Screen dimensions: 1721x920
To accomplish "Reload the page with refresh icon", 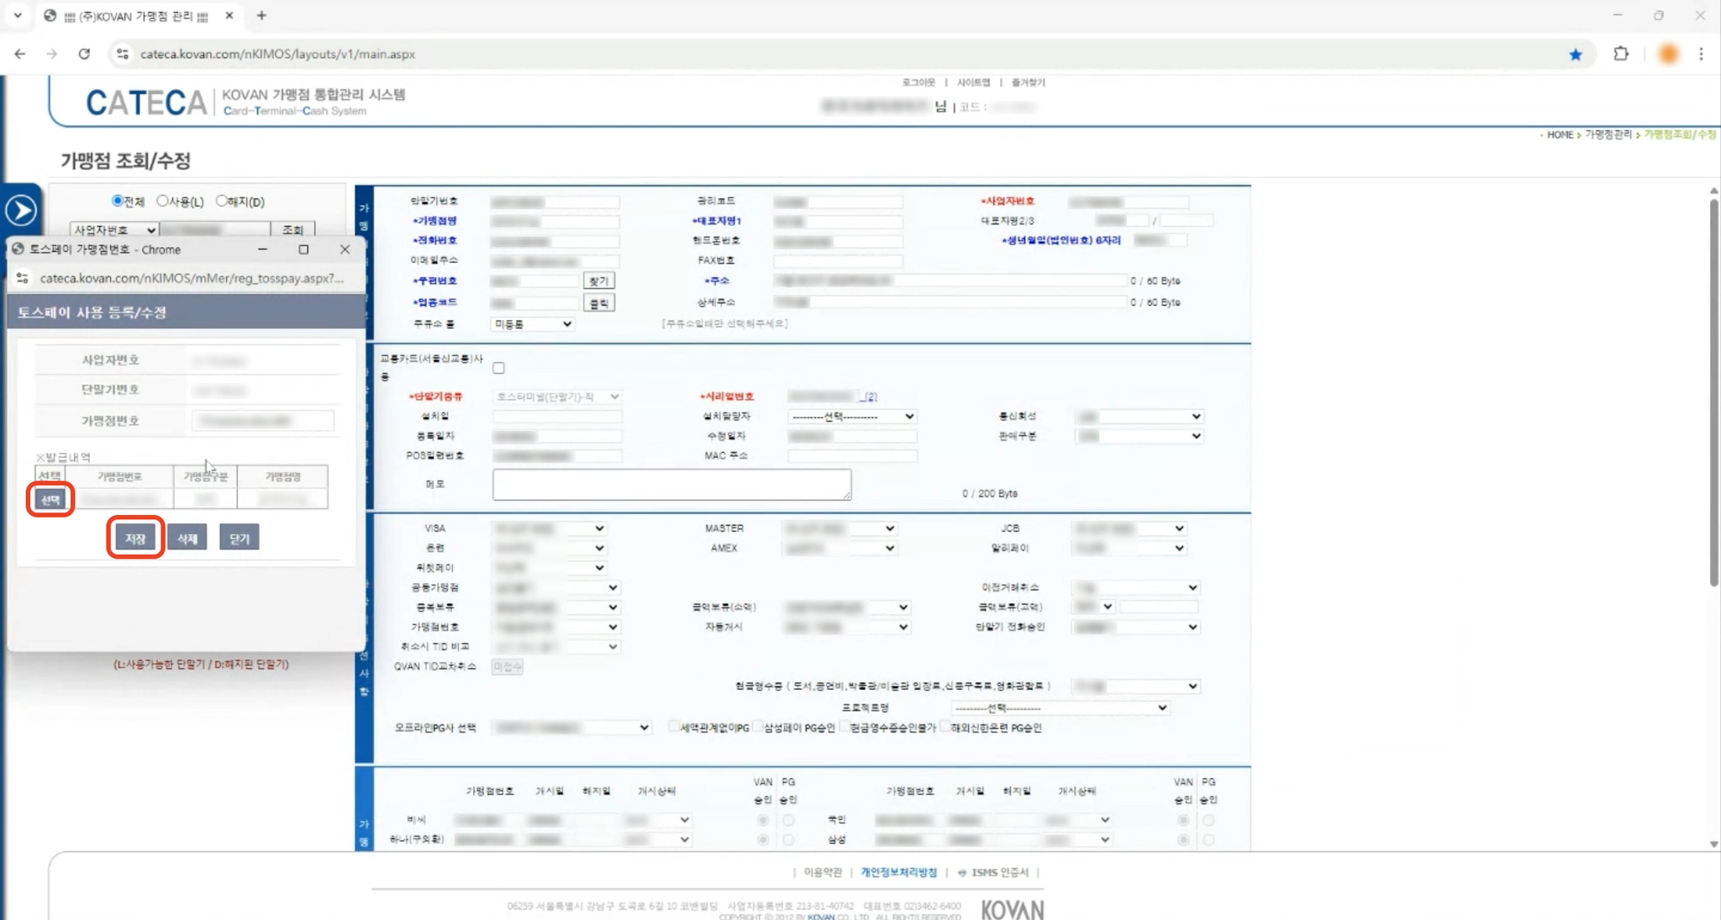I will coord(84,54).
